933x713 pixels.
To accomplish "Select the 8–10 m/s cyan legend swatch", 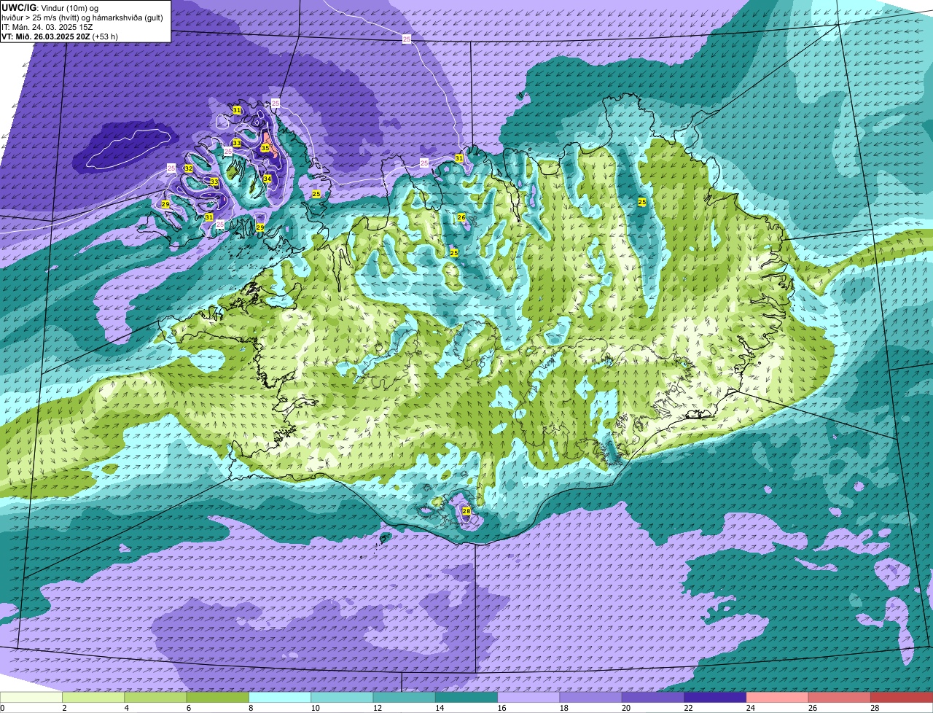I will tap(280, 698).
